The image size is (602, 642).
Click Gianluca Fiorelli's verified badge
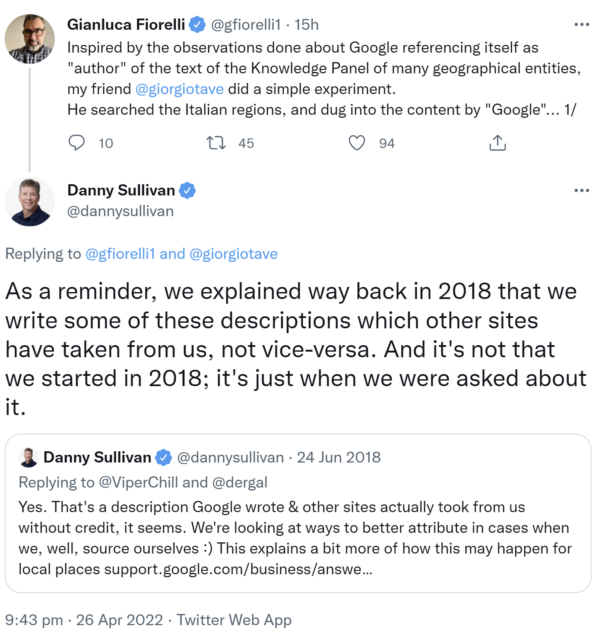pos(196,25)
